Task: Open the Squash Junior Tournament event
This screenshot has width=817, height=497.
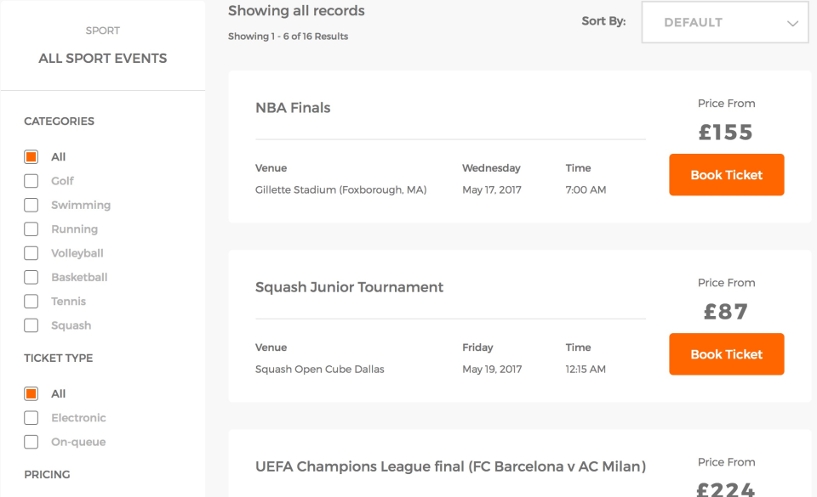Action: [349, 287]
